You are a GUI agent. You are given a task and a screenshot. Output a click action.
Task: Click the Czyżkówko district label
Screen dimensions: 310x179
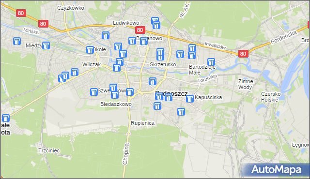71,8
